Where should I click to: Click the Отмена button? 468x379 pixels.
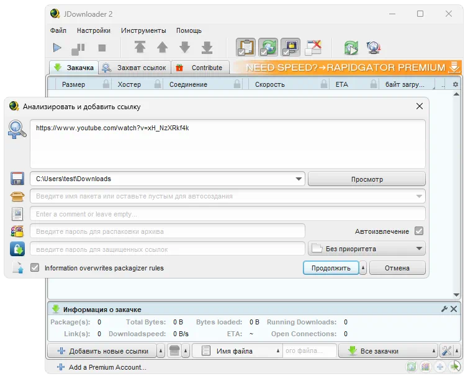(x=397, y=268)
